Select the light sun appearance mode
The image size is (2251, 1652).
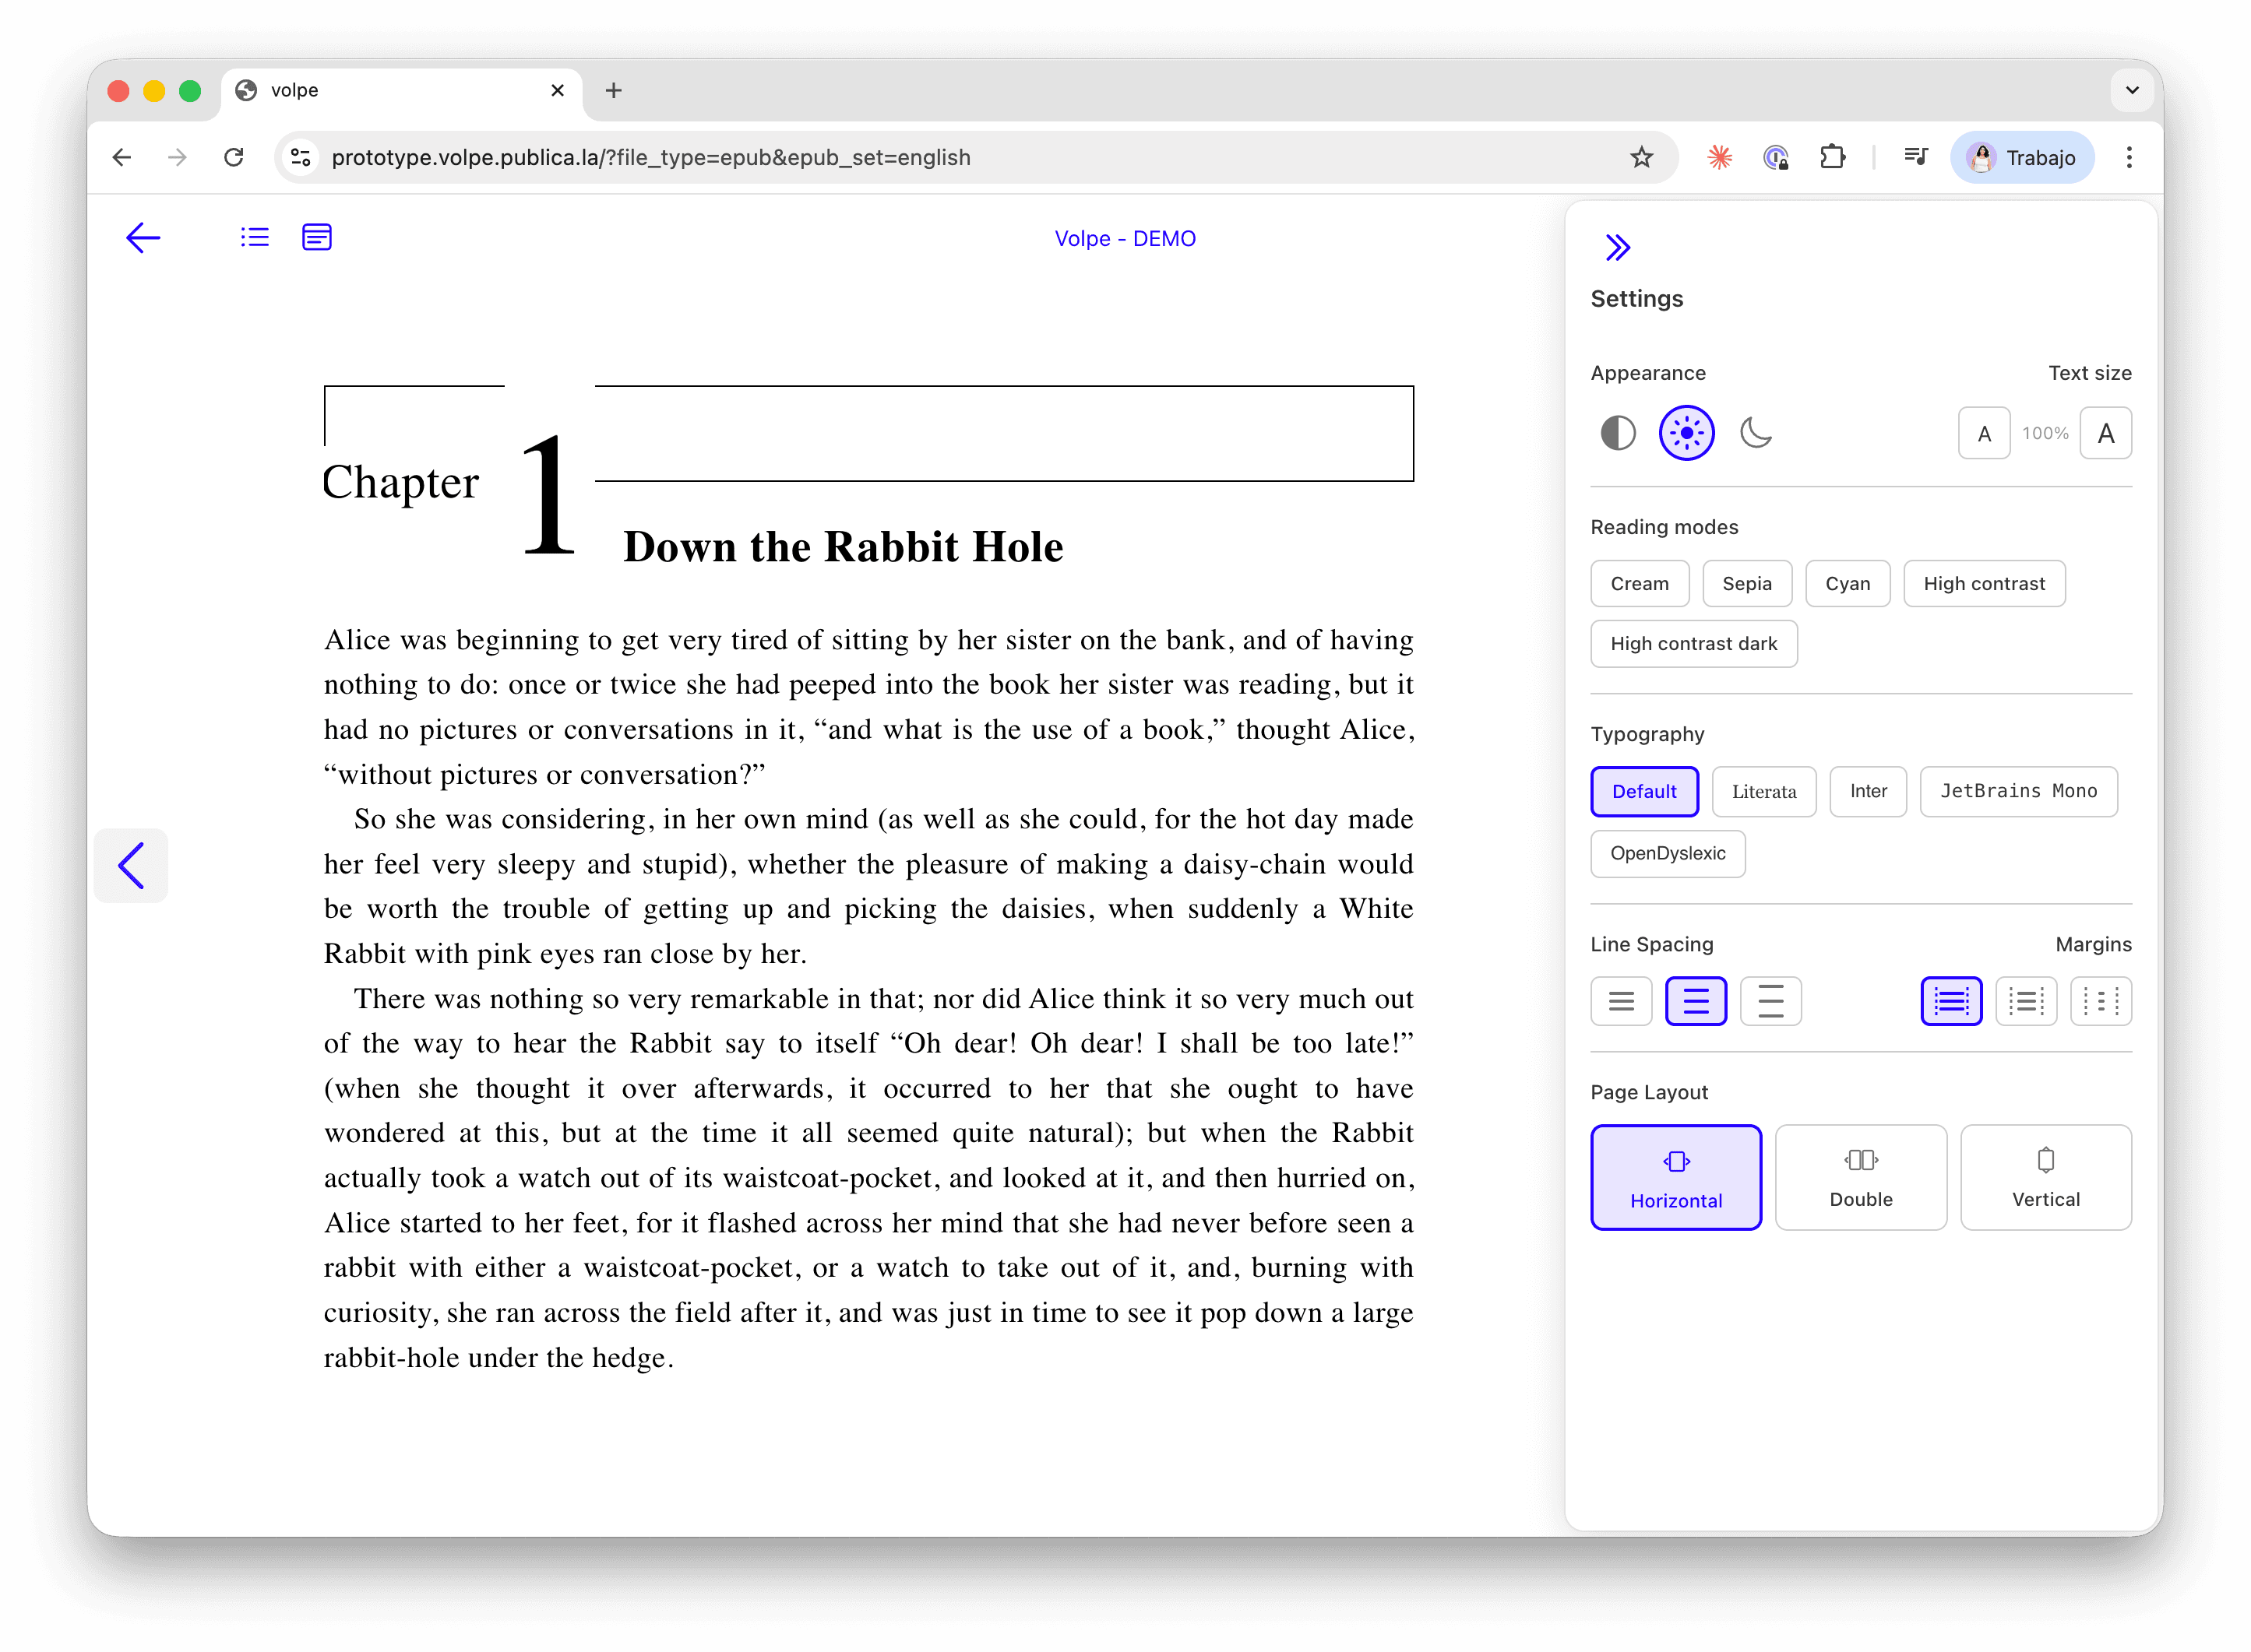[x=1687, y=433]
